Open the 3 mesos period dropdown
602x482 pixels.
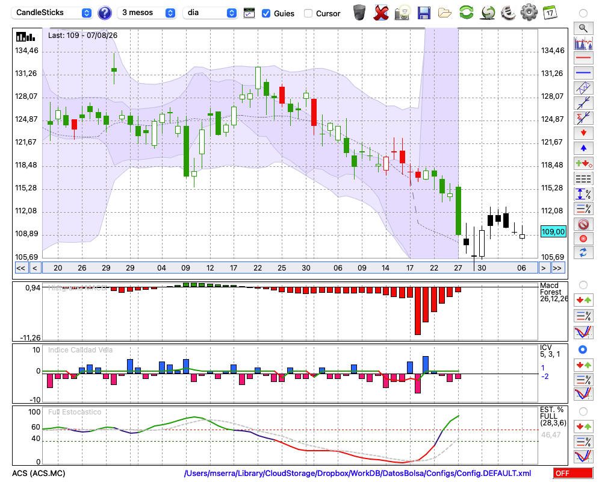pos(146,13)
